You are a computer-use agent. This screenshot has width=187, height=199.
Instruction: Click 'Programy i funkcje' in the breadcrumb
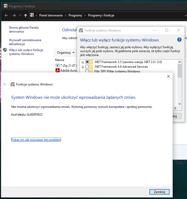click(x=101, y=15)
